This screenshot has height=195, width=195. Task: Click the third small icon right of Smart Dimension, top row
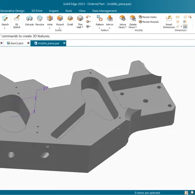[x=190, y=17]
